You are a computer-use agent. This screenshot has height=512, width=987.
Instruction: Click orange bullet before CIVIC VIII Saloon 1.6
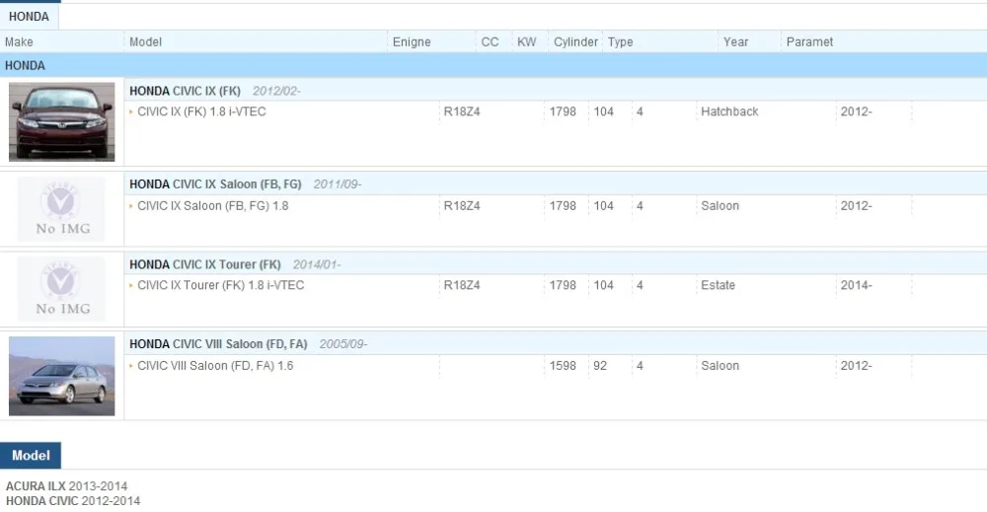click(131, 365)
